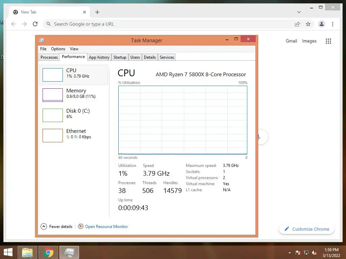The width and height of the screenshot is (346, 259).
Task: Open the View menu in Task Manager
Action: (x=74, y=49)
